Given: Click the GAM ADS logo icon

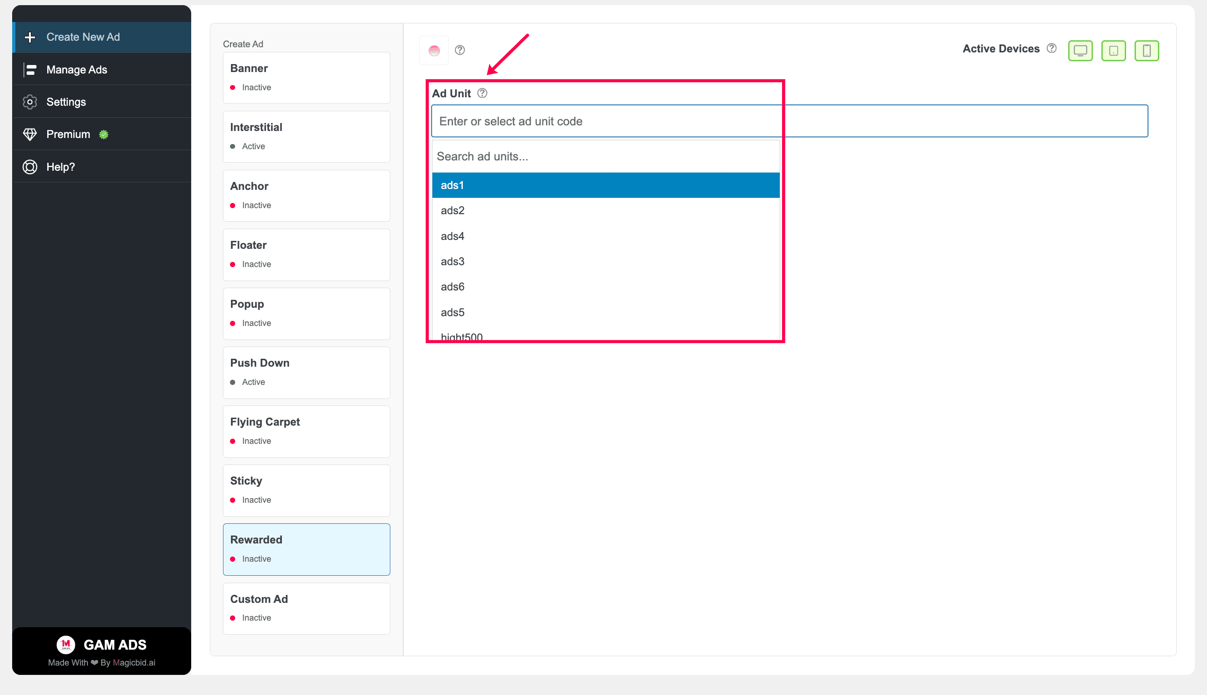Looking at the screenshot, I should tap(66, 645).
